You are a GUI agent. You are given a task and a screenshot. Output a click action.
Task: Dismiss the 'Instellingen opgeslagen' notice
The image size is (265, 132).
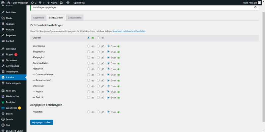255,7
